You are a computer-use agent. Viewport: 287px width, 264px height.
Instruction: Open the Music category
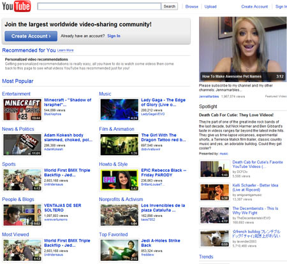(105, 94)
